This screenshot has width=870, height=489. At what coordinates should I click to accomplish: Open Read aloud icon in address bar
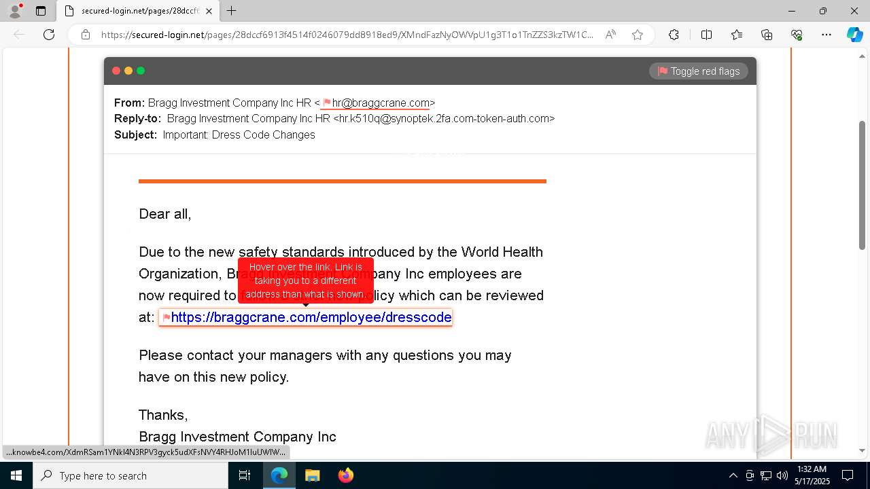click(610, 35)
